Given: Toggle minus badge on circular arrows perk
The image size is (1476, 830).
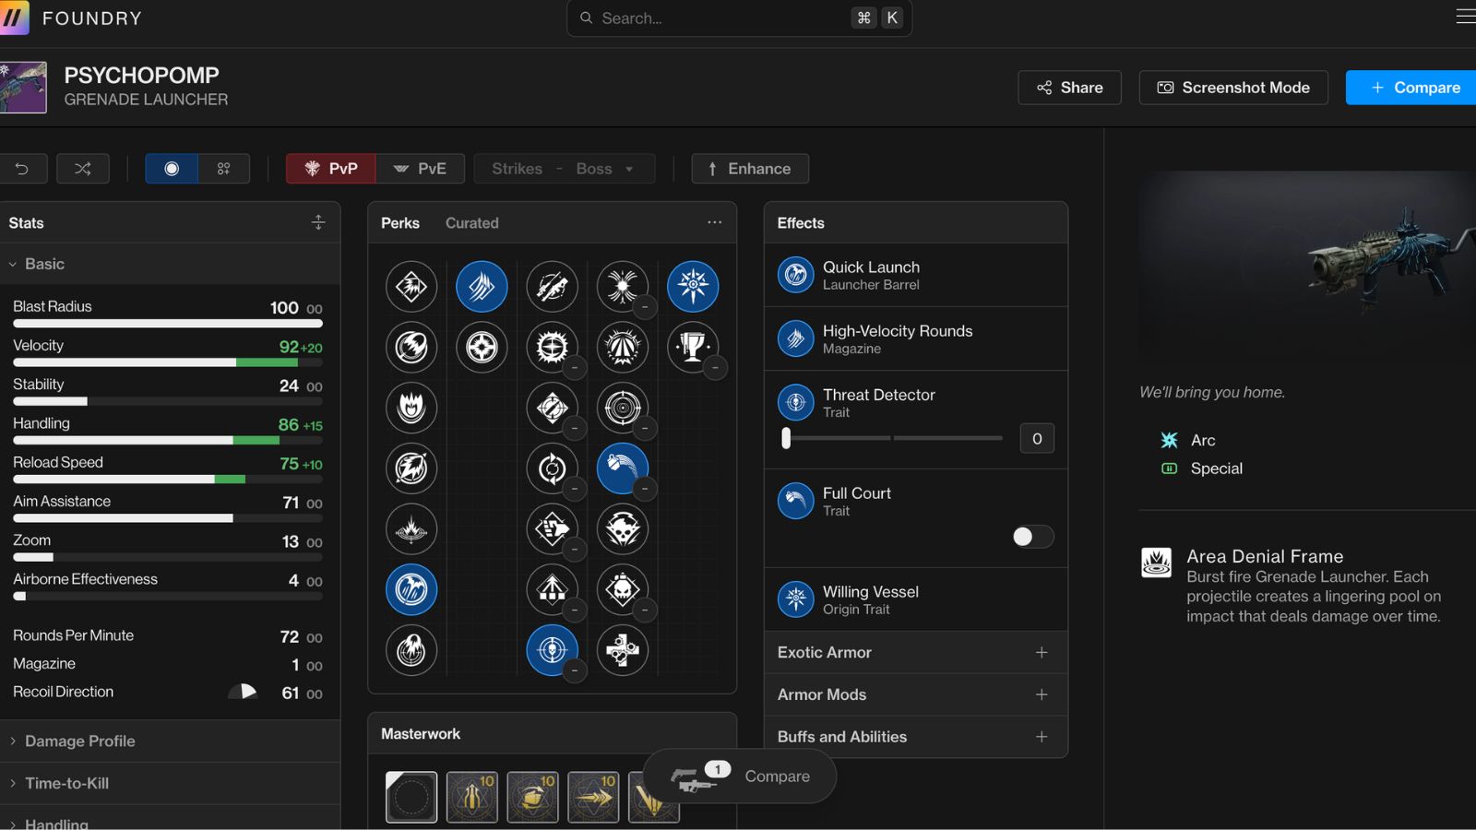Looking at the screenshot, I should [x=574, y=489].
